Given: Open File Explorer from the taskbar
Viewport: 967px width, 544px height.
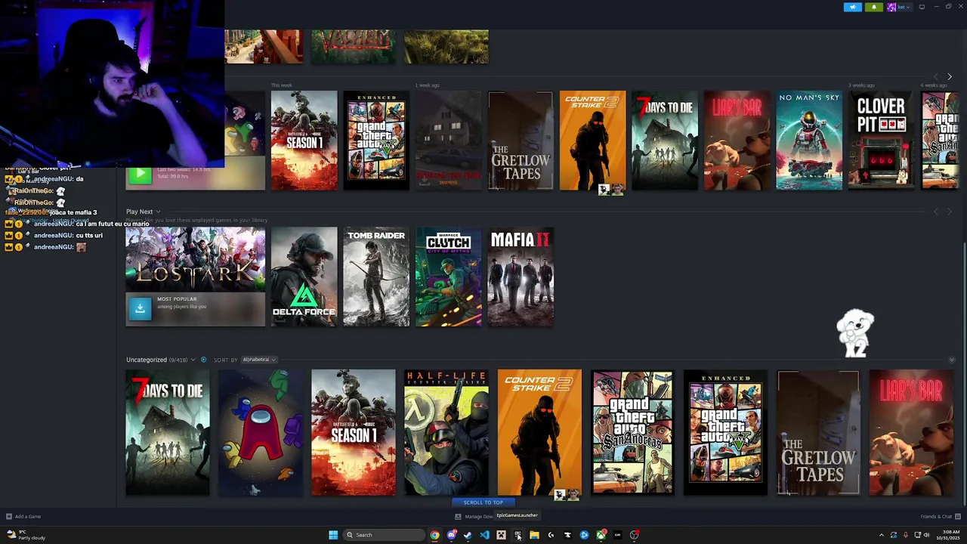Looking at the screenshot, I should (x=534, y=535).
